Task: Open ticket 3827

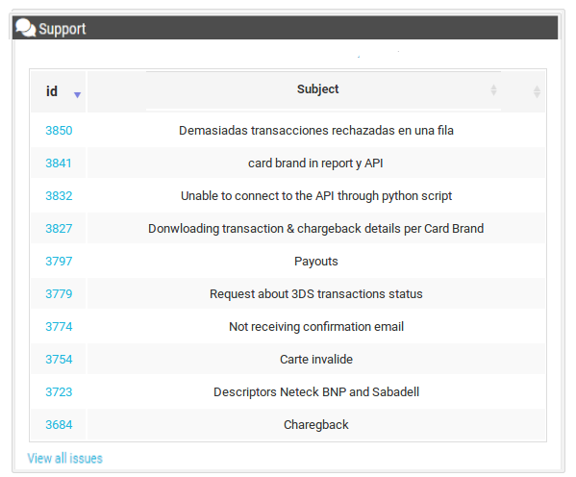Action: (x=59, y=229)
